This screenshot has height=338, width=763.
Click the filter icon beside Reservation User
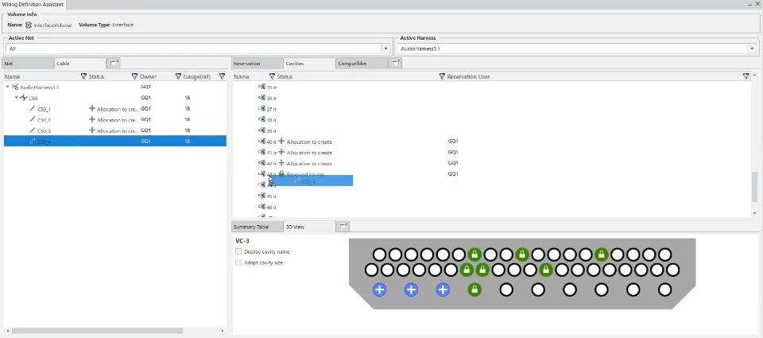746,76
